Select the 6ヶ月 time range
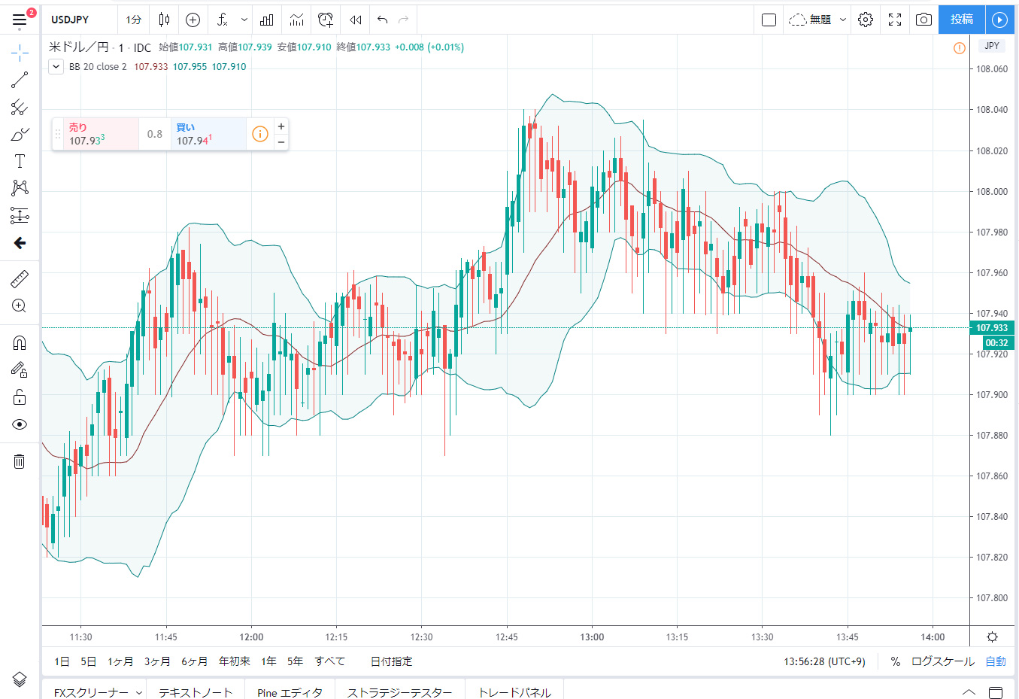The image size is (1019, 699). [194, 661]
